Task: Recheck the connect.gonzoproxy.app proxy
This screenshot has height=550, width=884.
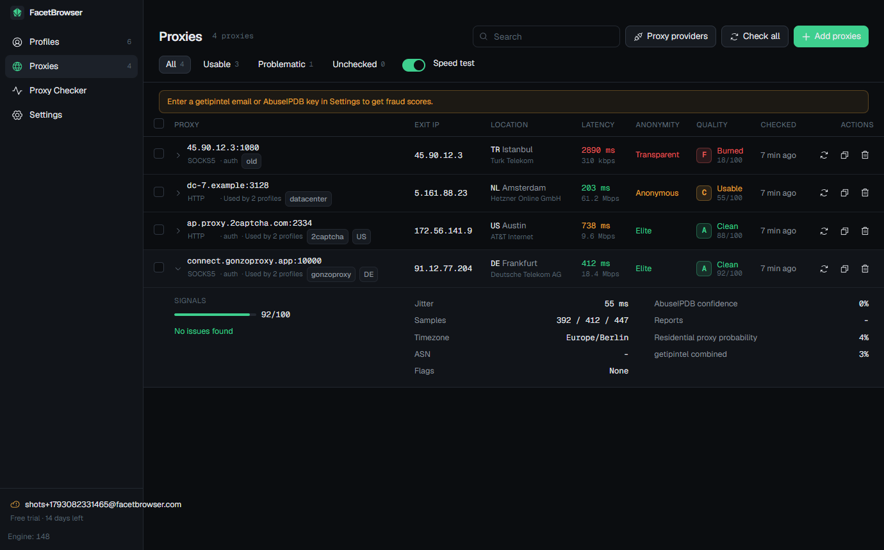Action: 824,269
